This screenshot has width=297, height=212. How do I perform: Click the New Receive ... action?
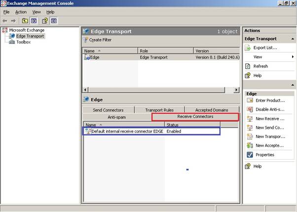point(270,119)
